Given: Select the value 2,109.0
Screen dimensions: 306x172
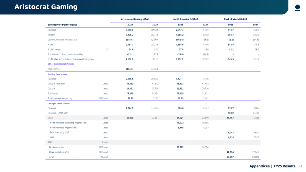Looking at the screenshot, I should 130,59.
